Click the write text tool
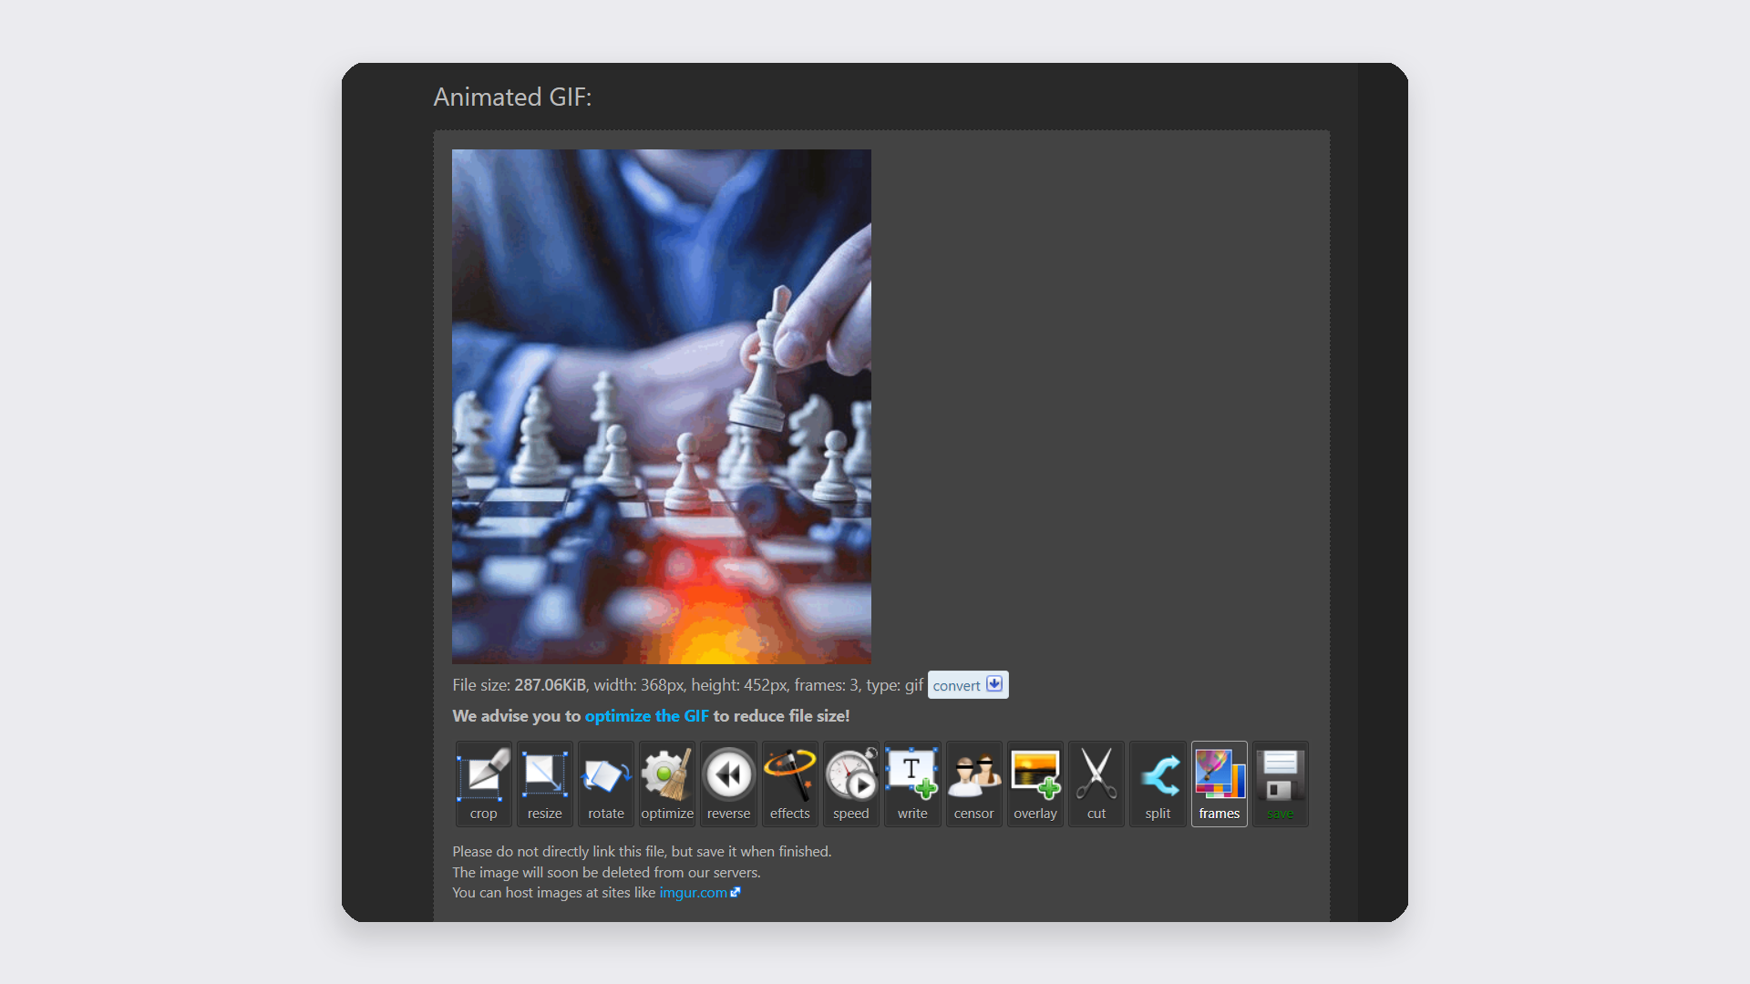This screenshot has width=1750, height=984. point(911,782)
